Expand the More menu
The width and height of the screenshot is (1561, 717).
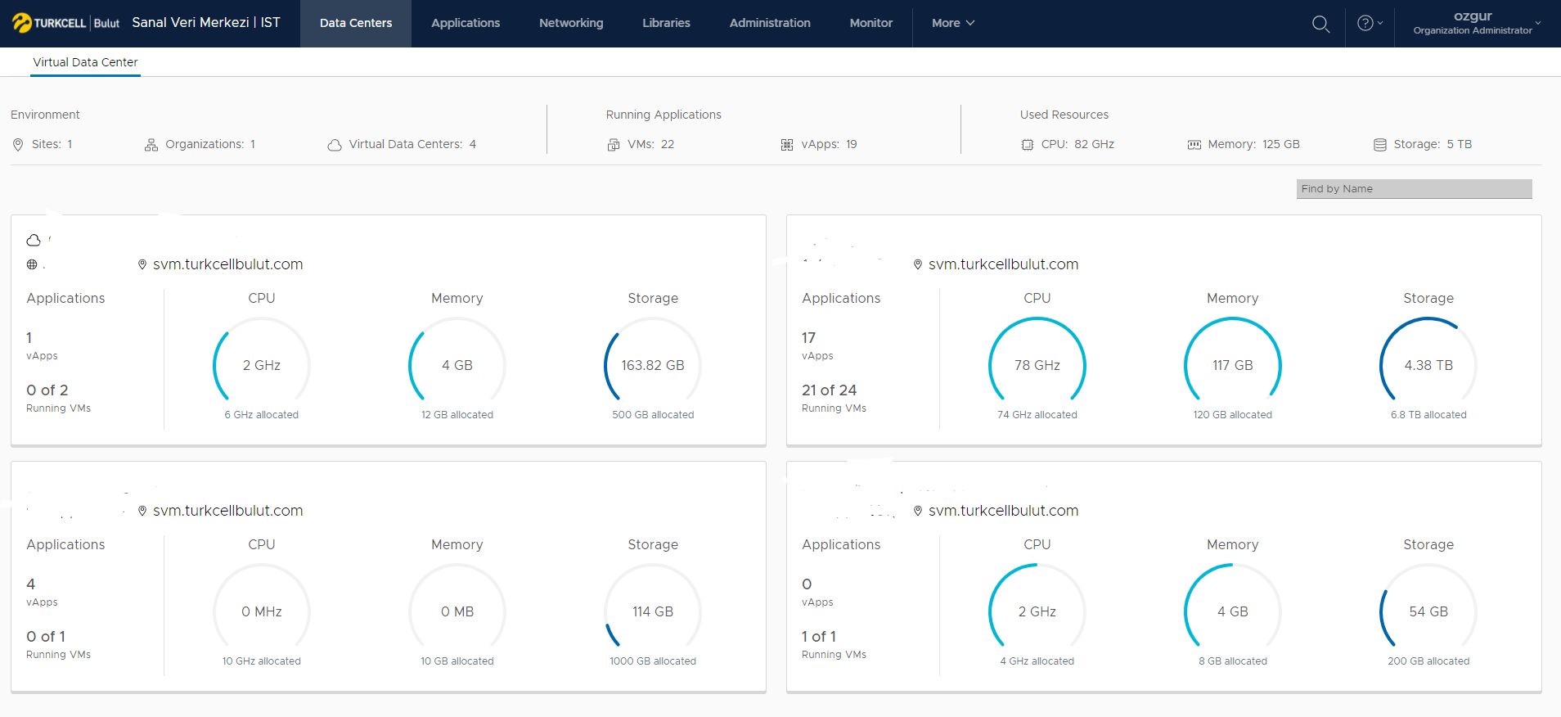(x=953, y=23)
